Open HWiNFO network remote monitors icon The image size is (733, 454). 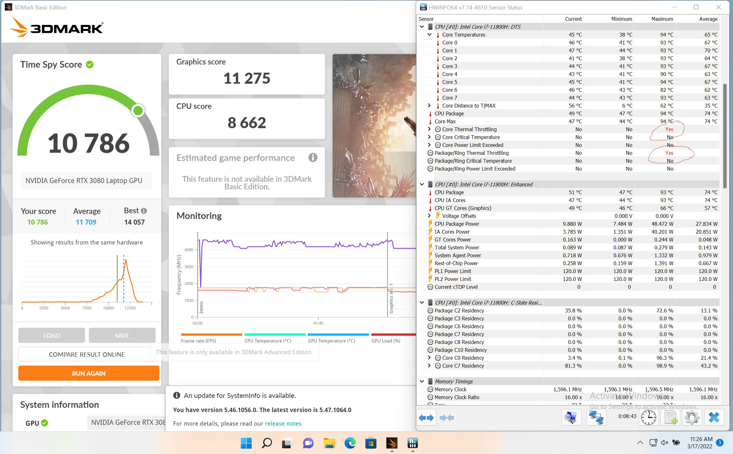click(x=596, y=418)
